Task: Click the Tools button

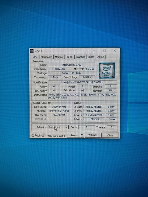Action: click(74, 135)
